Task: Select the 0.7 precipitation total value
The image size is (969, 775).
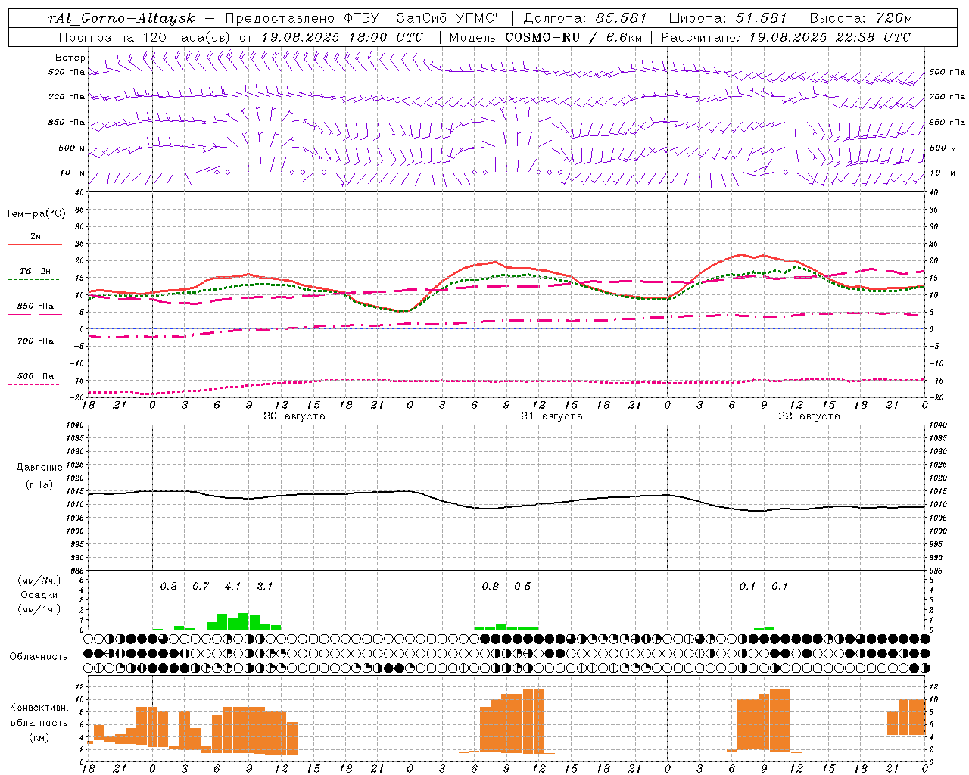Action: point(201,586)
